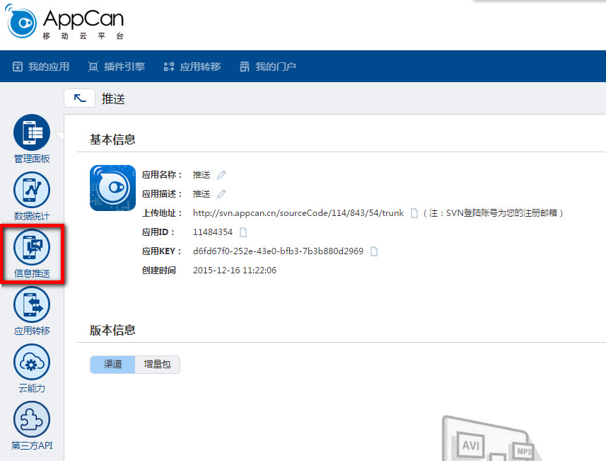This screenshot has width=606, height=461.
Task: Edit the 应用描述 with the pencil icon
Action: 221,194
